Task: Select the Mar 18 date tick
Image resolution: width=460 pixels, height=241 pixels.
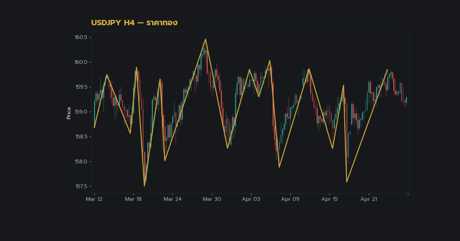Action: pos(133,199)
